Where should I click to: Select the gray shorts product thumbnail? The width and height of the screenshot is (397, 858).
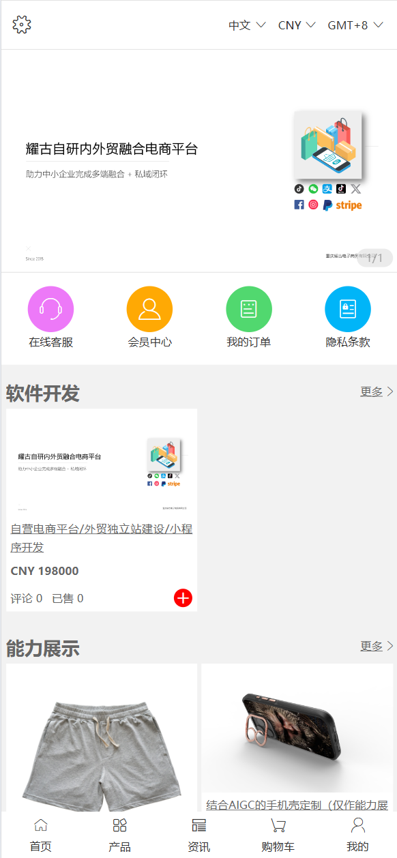102,737
